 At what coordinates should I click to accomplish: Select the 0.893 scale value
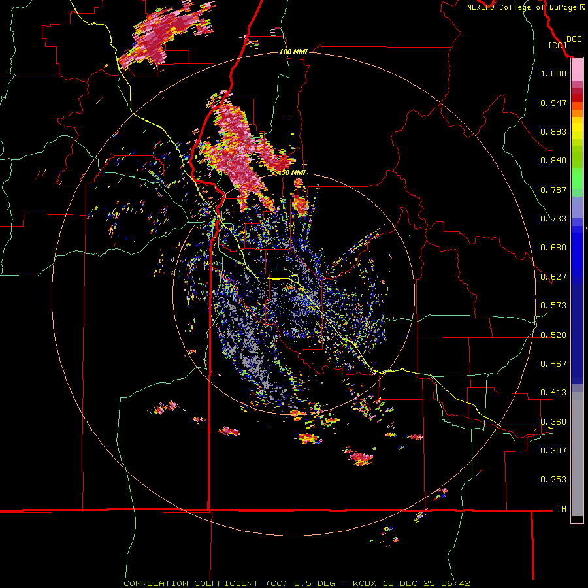point(553,131)
